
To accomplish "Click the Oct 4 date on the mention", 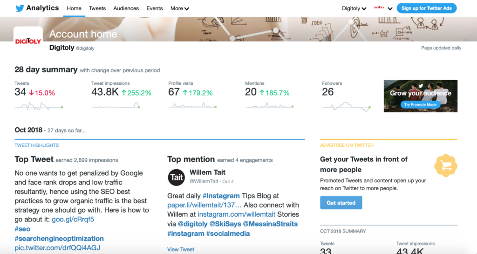I will [228, 182].
